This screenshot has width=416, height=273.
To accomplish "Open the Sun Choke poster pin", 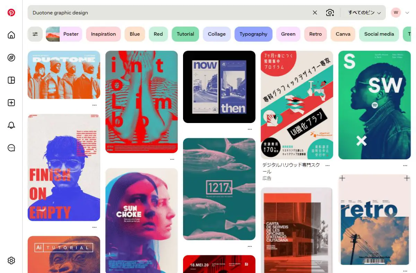I will pyautogui.click(x=141, y=220).
